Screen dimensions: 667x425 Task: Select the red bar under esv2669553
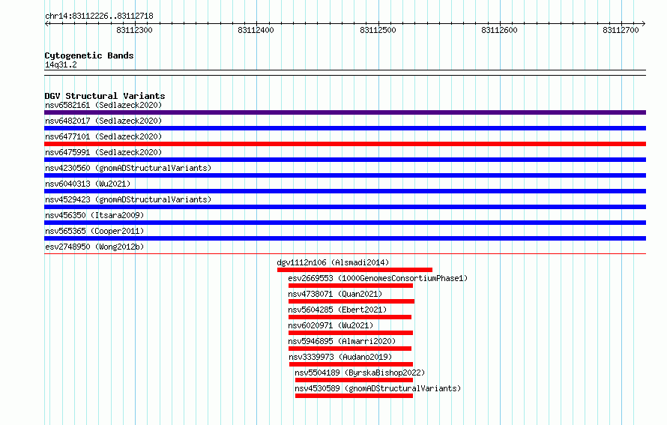click(351, 286)
